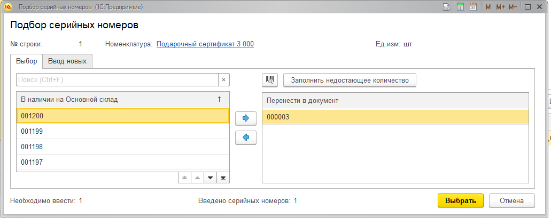
Task: Maximize the dialog window
Action: 527,7
